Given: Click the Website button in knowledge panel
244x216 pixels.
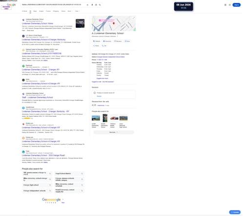Looking at the screenshot, I should (97, 41).
